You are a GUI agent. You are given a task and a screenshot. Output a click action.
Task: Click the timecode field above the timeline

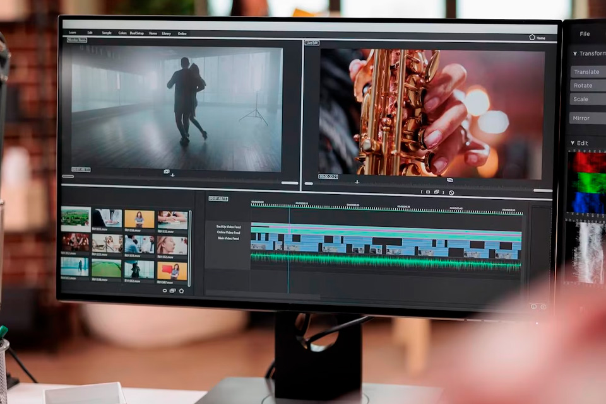(x=218, y=199)
